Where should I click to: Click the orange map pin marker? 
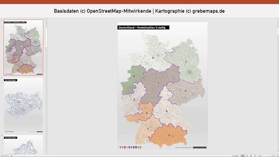click(122, 147)
